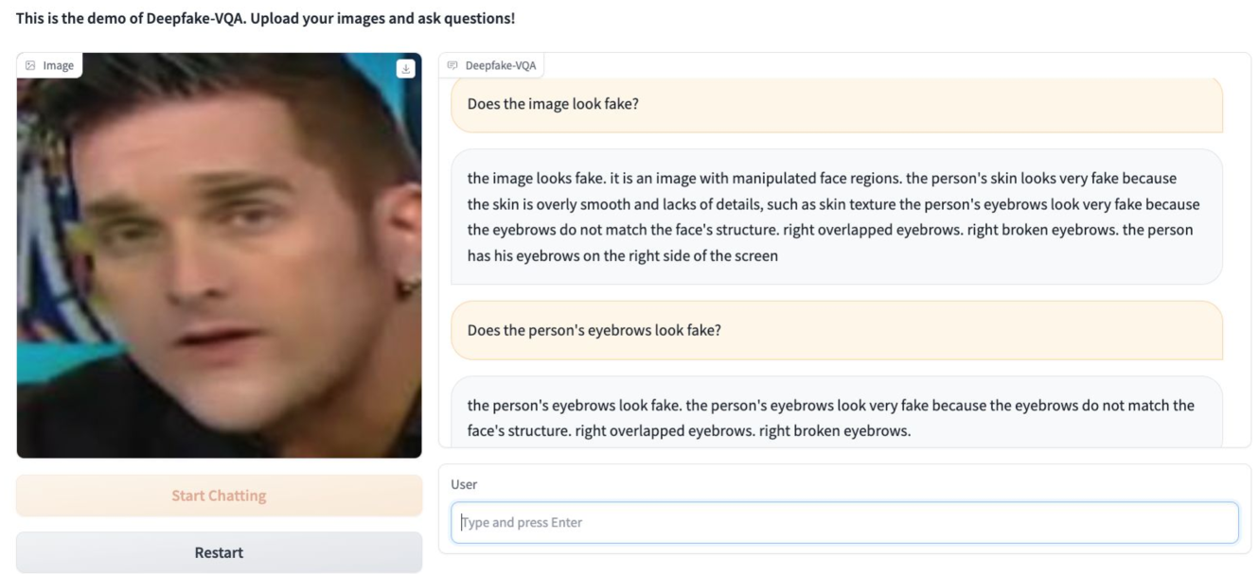Click the download icon on the image
Image resolution: width=1259 pixels, height=574 pixels.
point(405,68)
